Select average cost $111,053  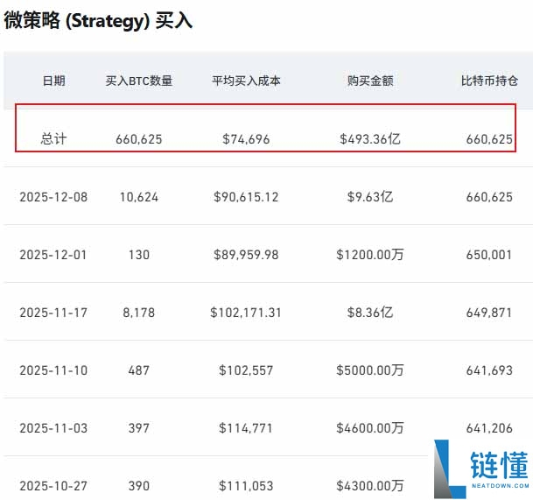click(246, 486)
